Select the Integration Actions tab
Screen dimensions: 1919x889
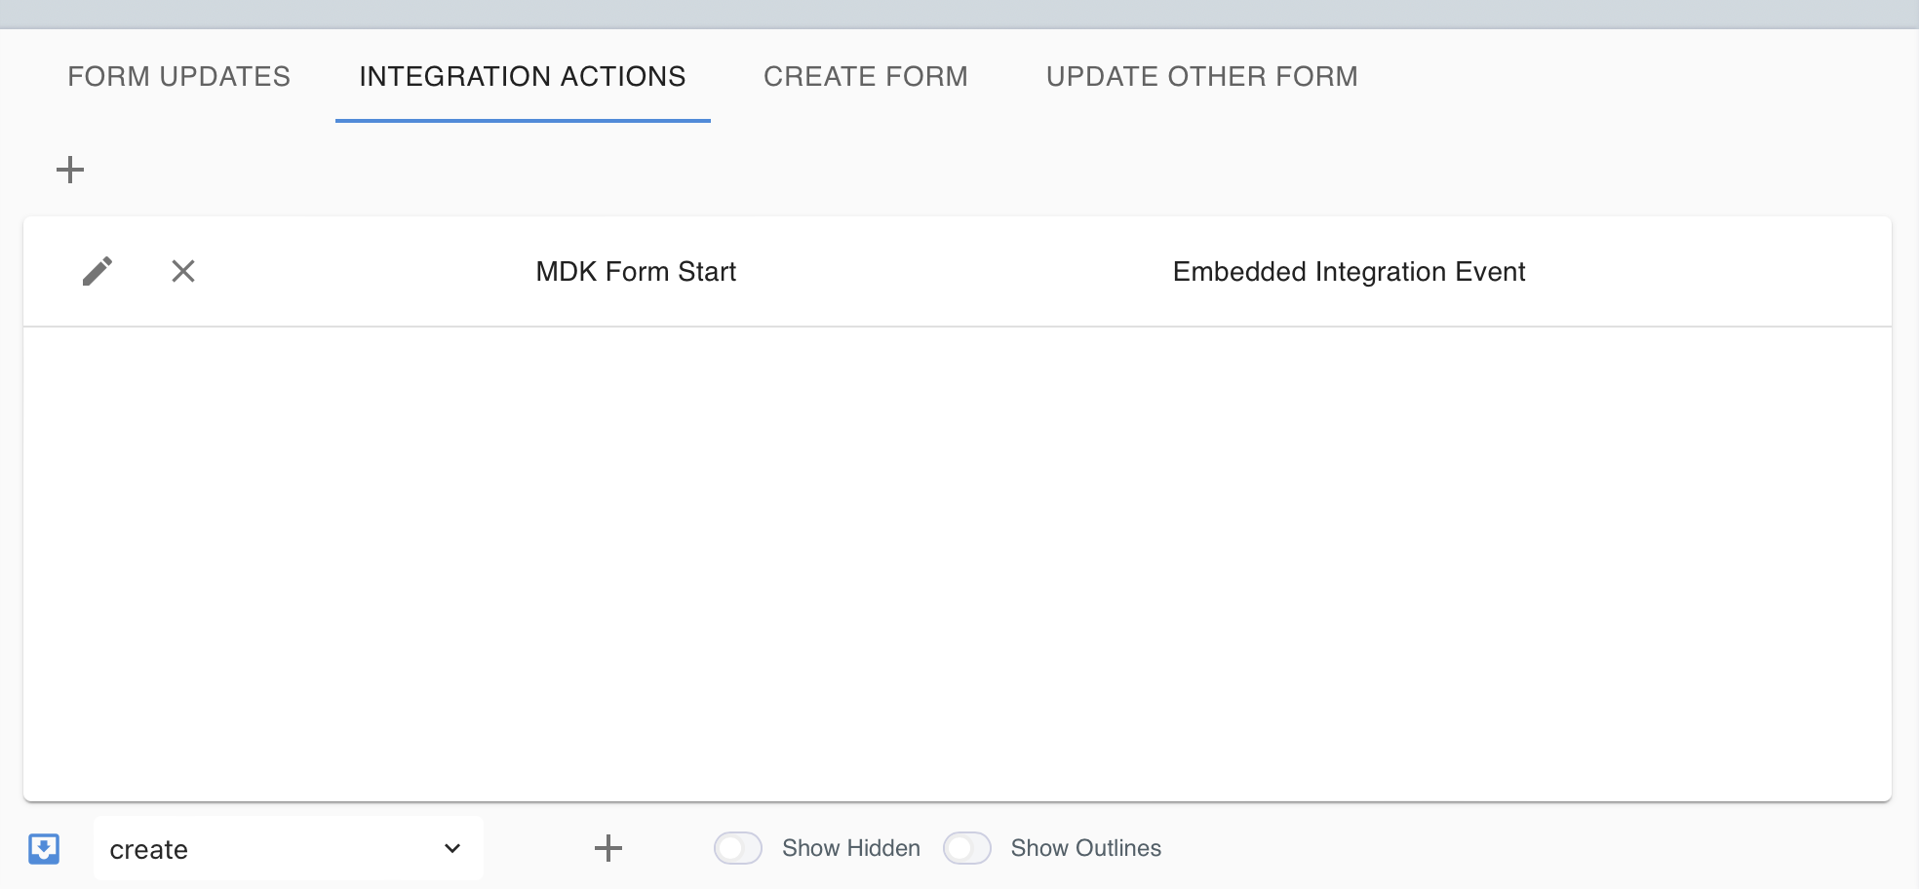523,77
